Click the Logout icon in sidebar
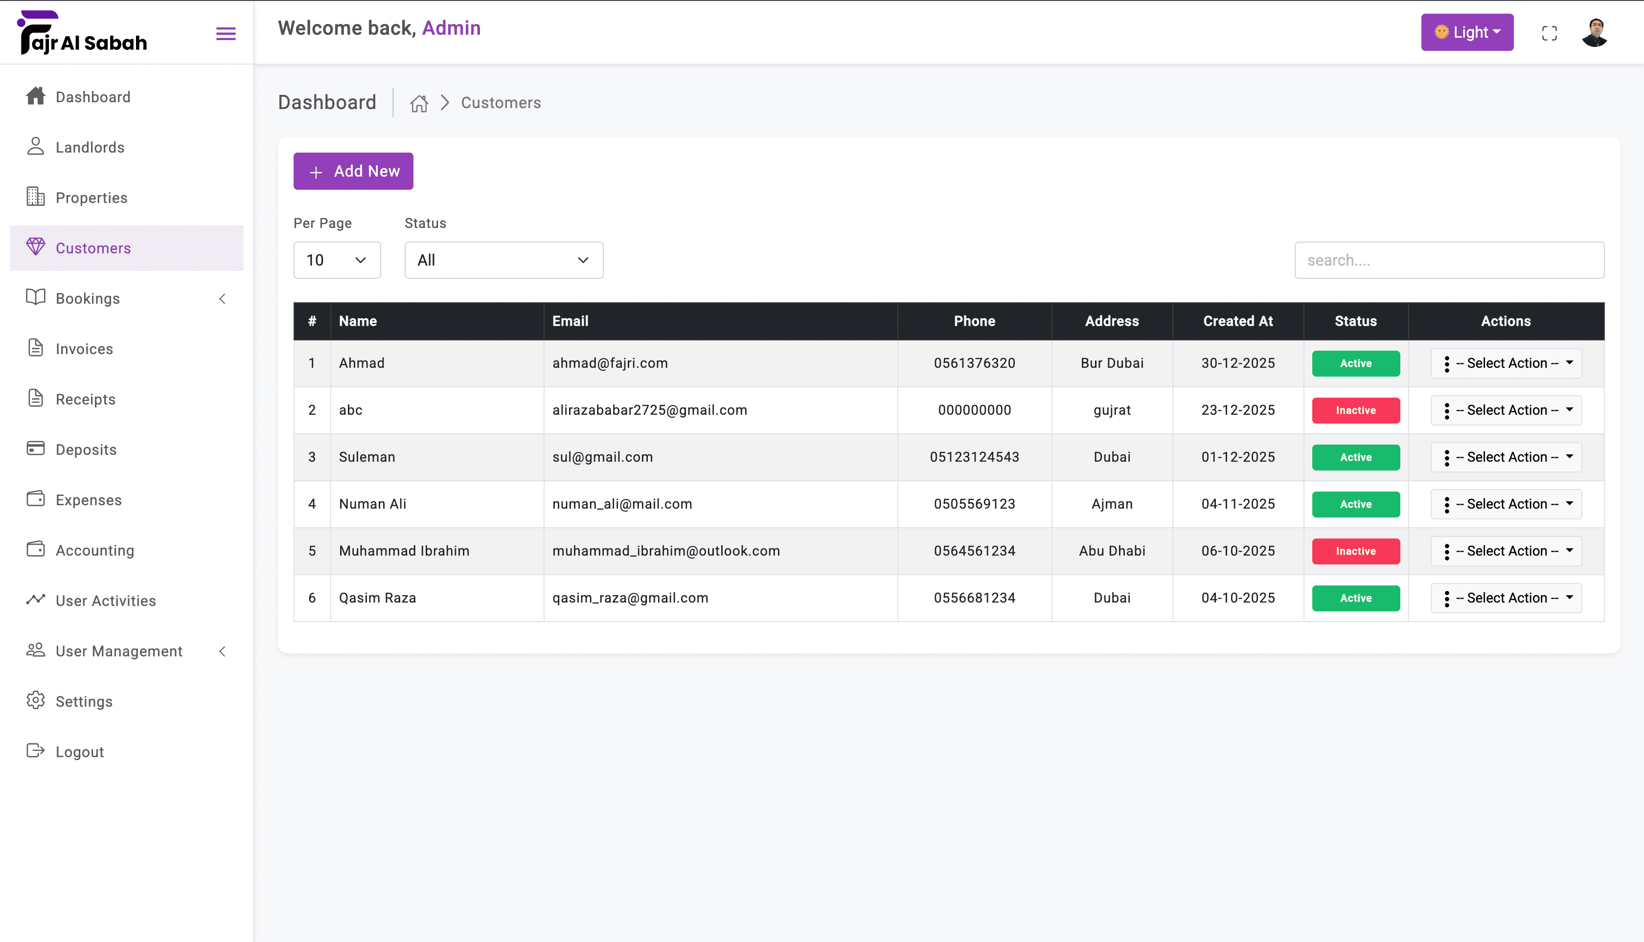The height and width of the screenshot is (942, 1644). point(36,751)
